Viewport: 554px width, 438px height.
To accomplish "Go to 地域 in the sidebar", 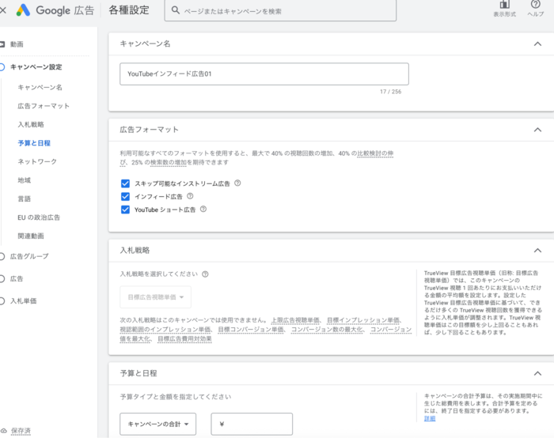I will 25,180.
